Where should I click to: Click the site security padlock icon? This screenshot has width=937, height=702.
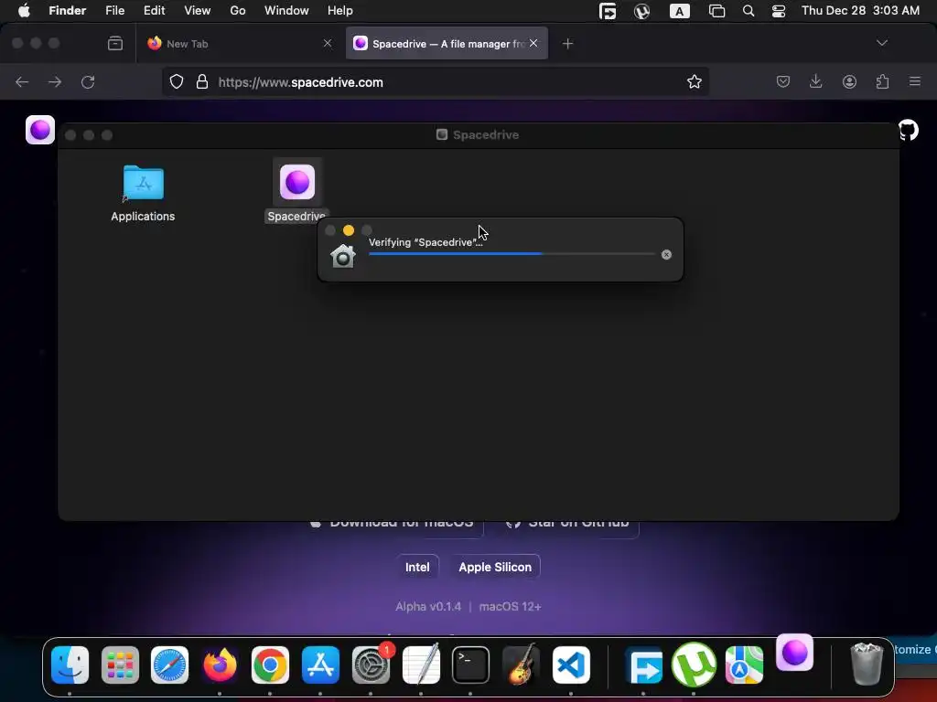tap(202, 81)
